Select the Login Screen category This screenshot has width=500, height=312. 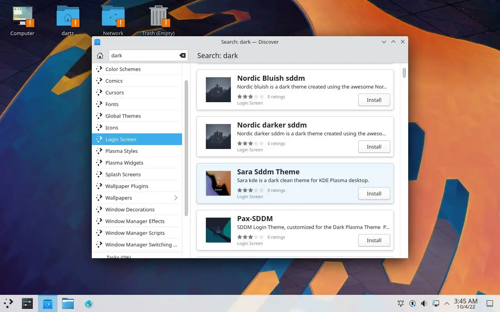(137, 139)
